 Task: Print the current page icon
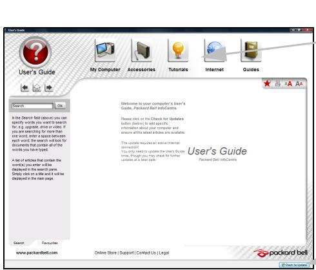(x=278, y=83)
